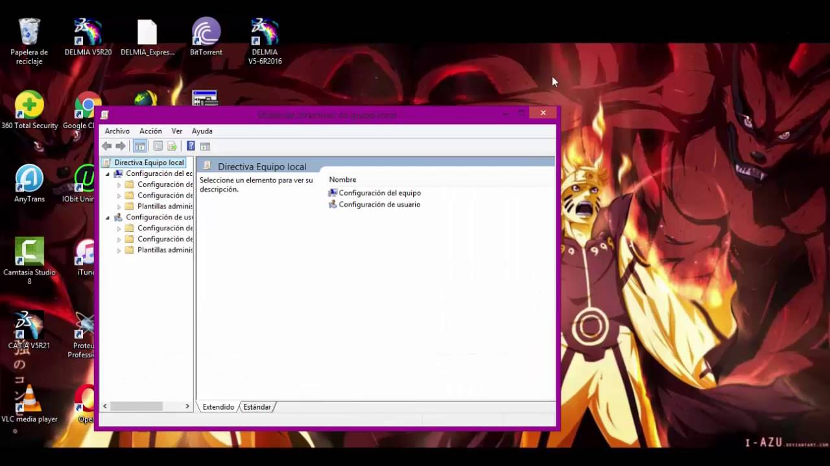
Task: Click the tree pane scrollbar right arrow
Action: pyautogui.click(x=187, y=406)
